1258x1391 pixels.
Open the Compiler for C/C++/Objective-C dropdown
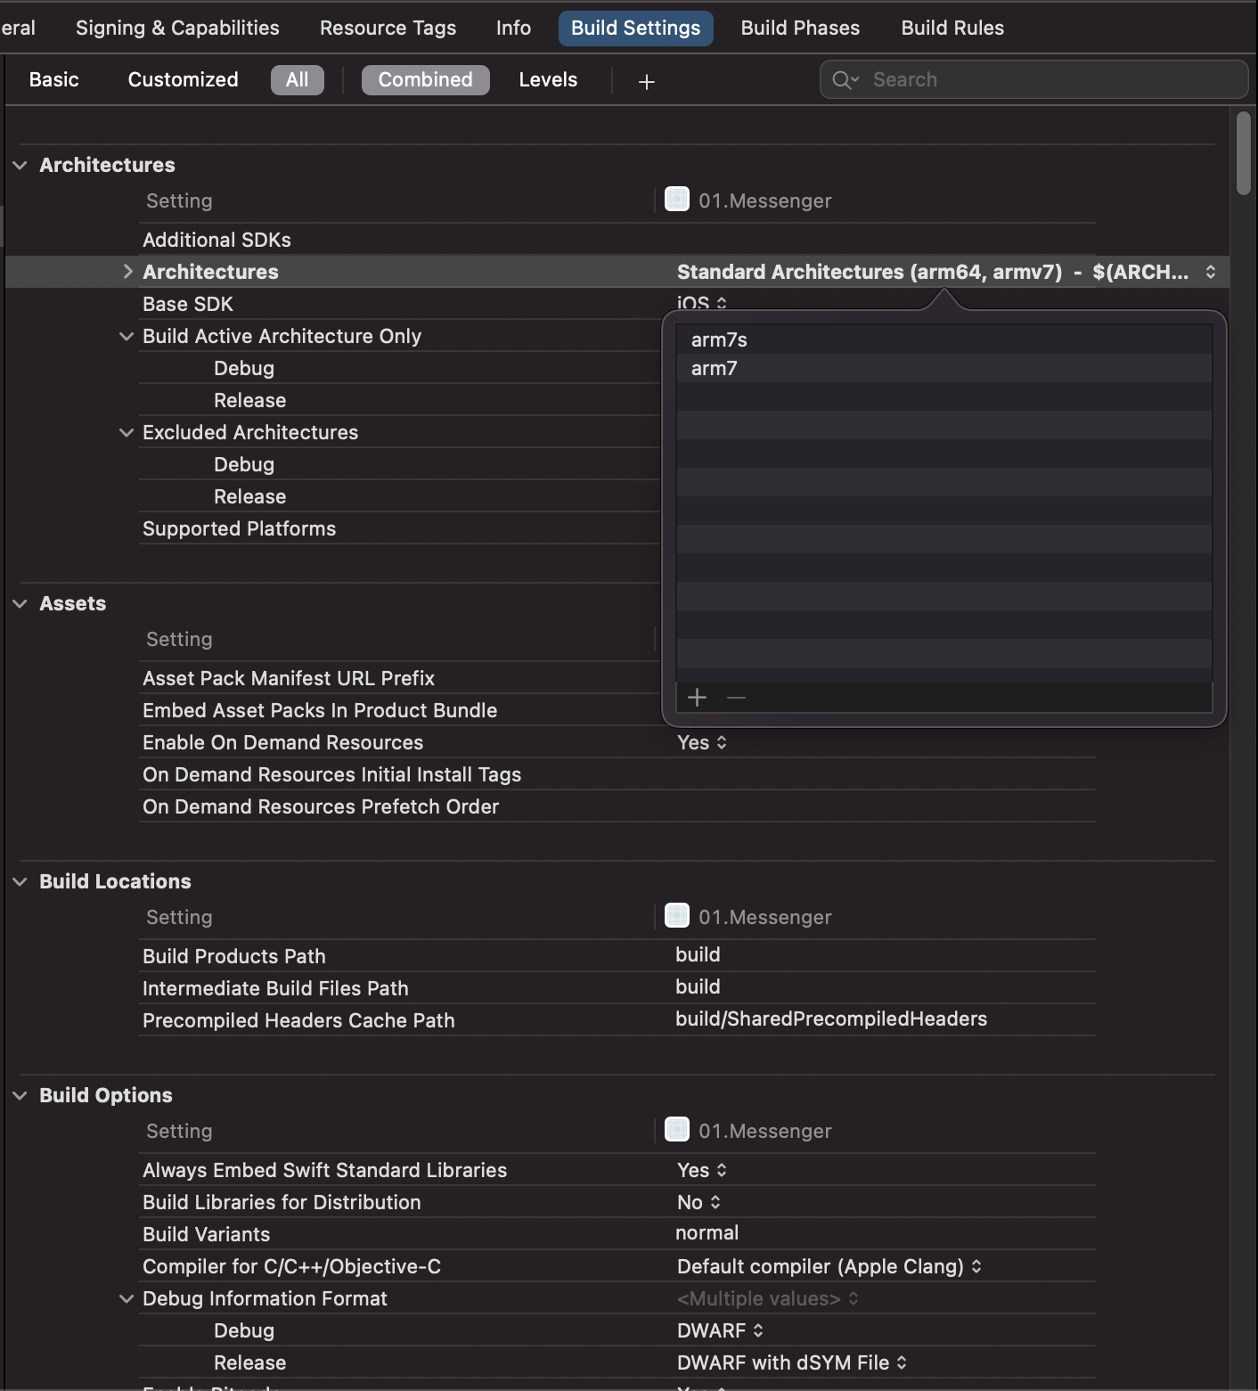(x=977, y=1265)
